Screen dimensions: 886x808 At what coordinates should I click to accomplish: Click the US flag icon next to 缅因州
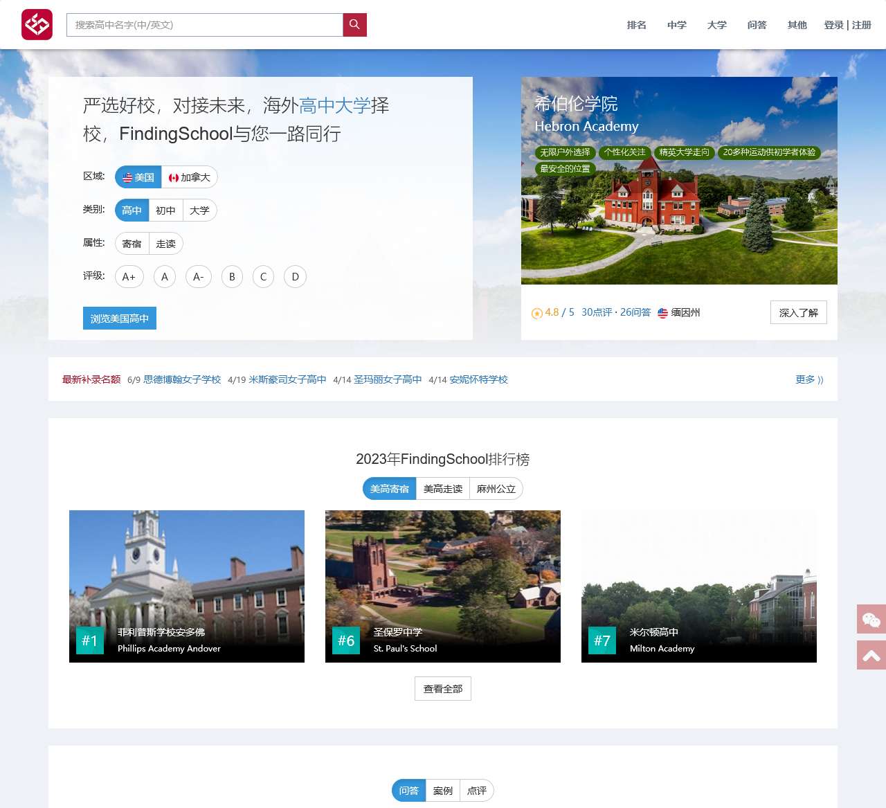(x=662, y=312)
